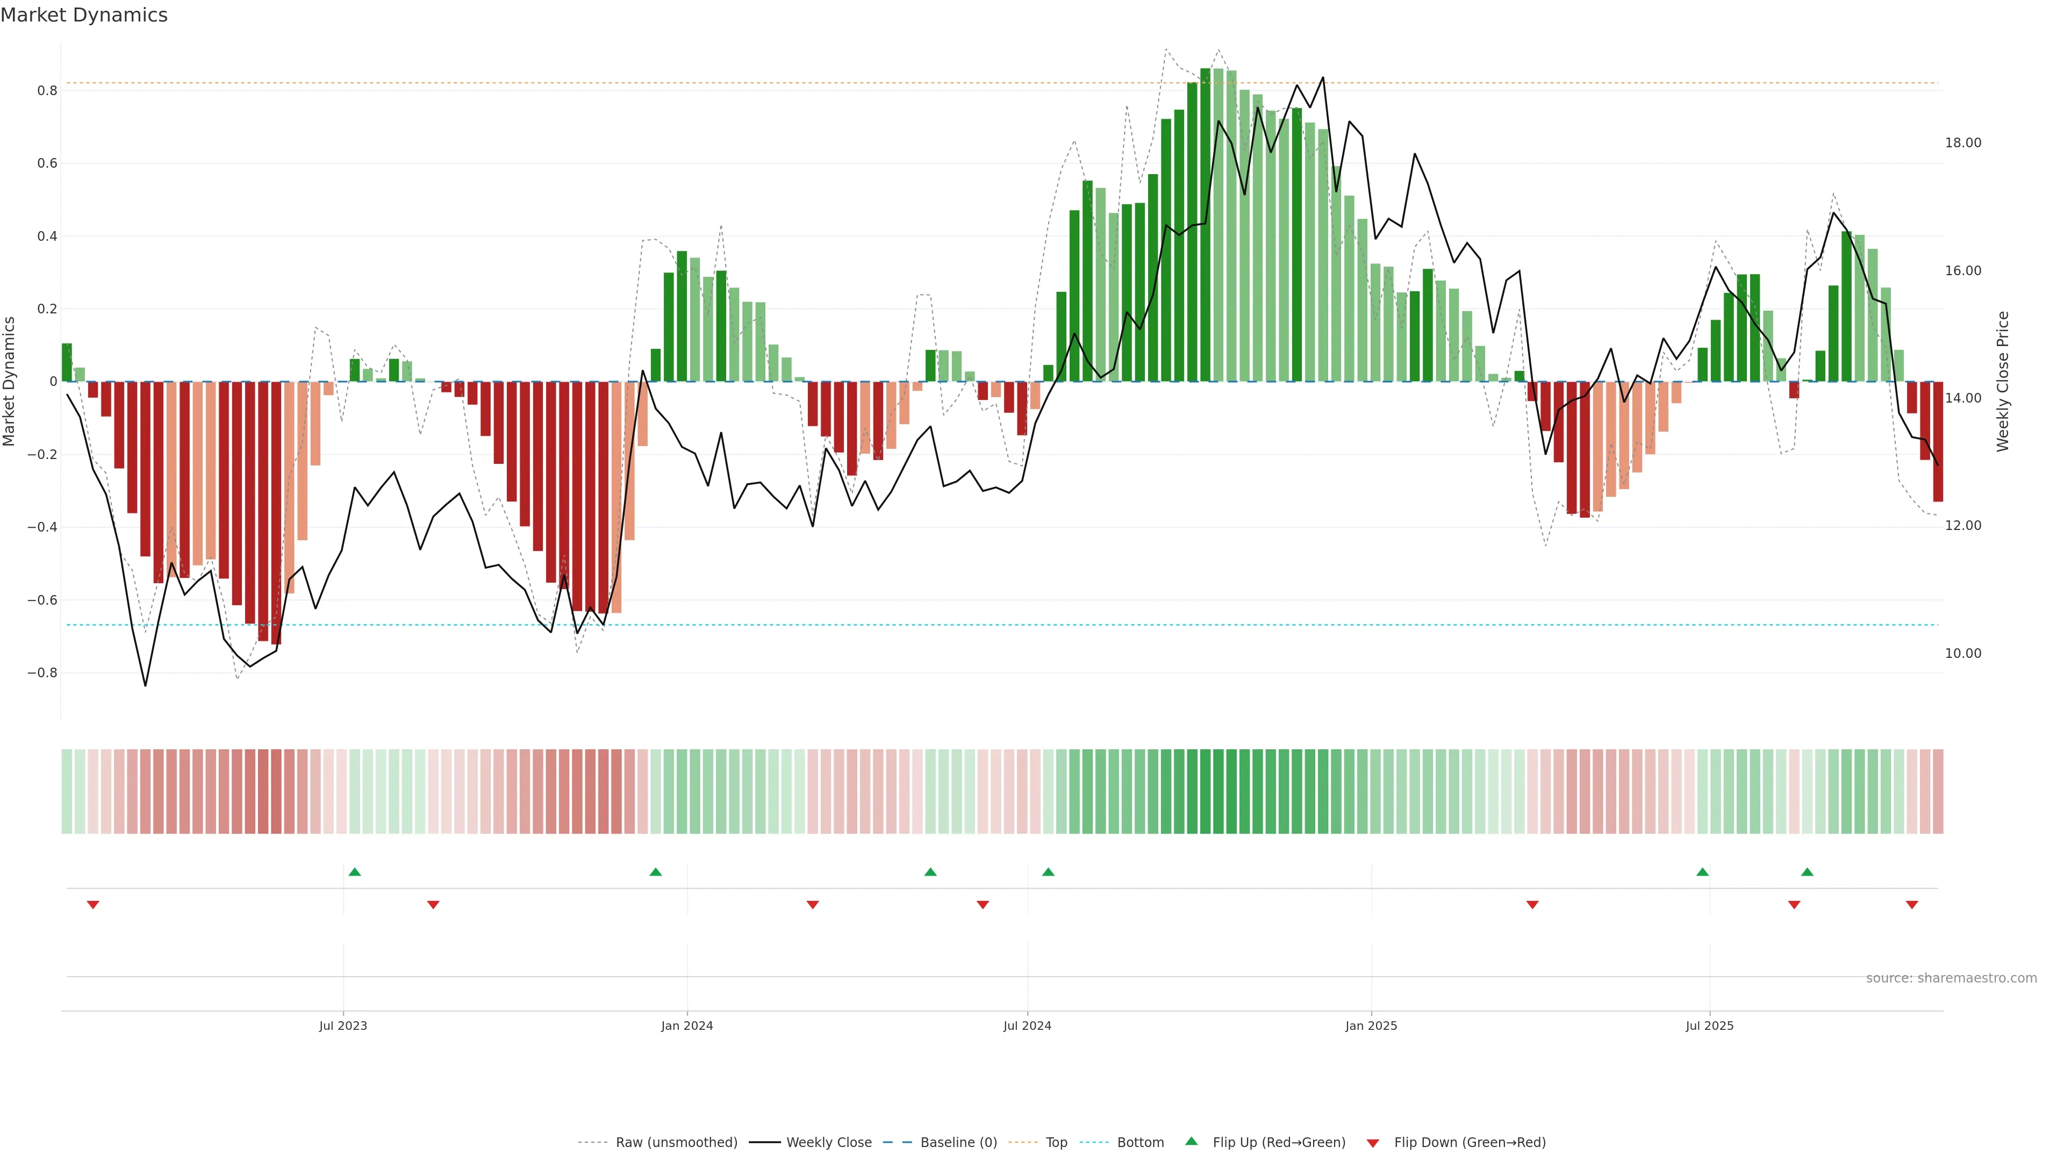
Task: Click the green flip-up triangle just before Jul 2025
Action: 1703,872
